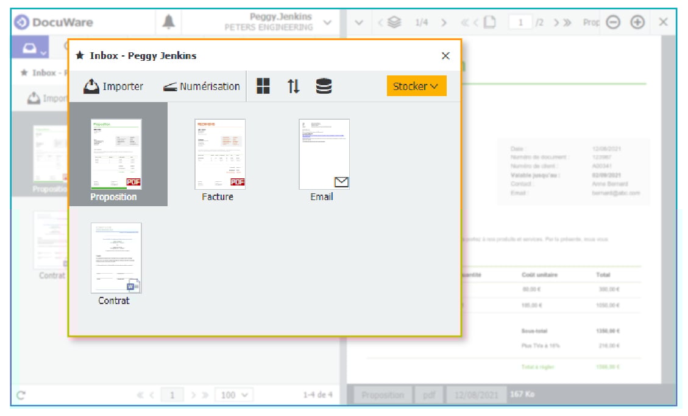Open the Stocker dropdown
Viewport: 688px width, 416px height.
click(x=416, y=86)
